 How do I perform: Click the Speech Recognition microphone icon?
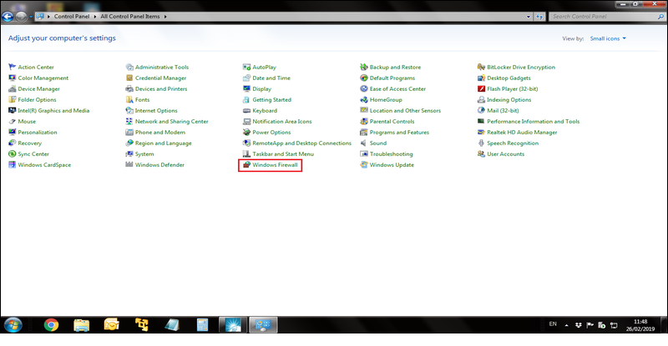point(482,143)
